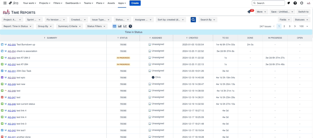Click the blue Create button
313x138 pixels.
pos(135,3)
